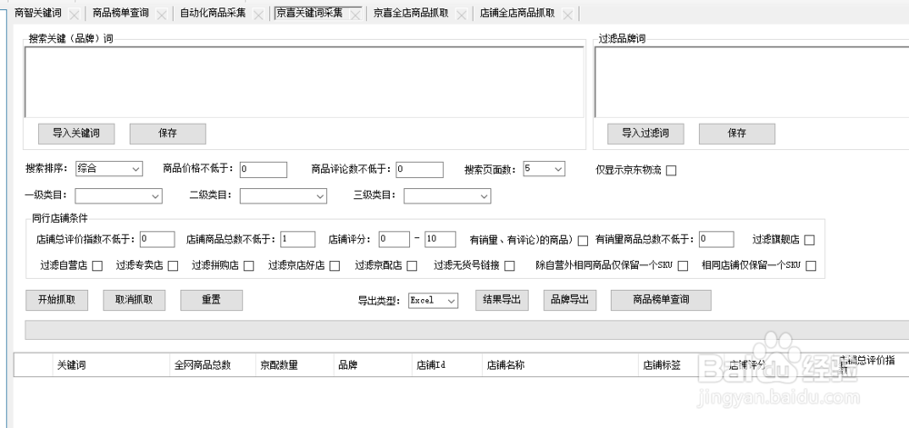Viewport: 909px width, 428px height.
Task: Open 商品榜单查询 via the bottom button
Action: coord(661,300)
